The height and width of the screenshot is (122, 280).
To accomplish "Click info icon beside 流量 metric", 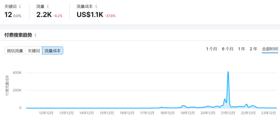I will point(48,6).
